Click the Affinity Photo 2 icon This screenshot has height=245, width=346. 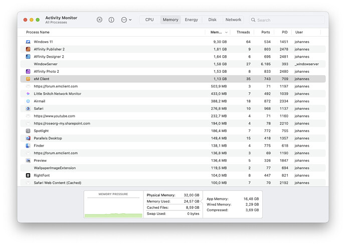pyautogui.click(x=28, y=71)
